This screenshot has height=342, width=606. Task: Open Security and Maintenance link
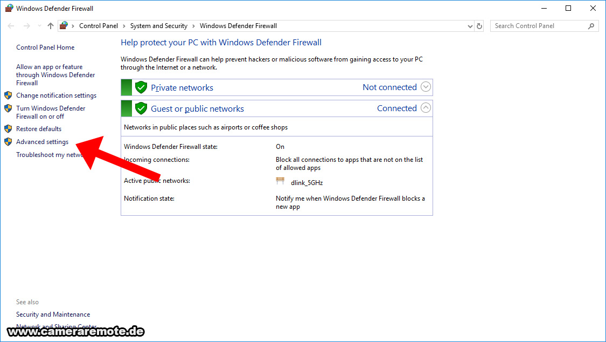53,314
